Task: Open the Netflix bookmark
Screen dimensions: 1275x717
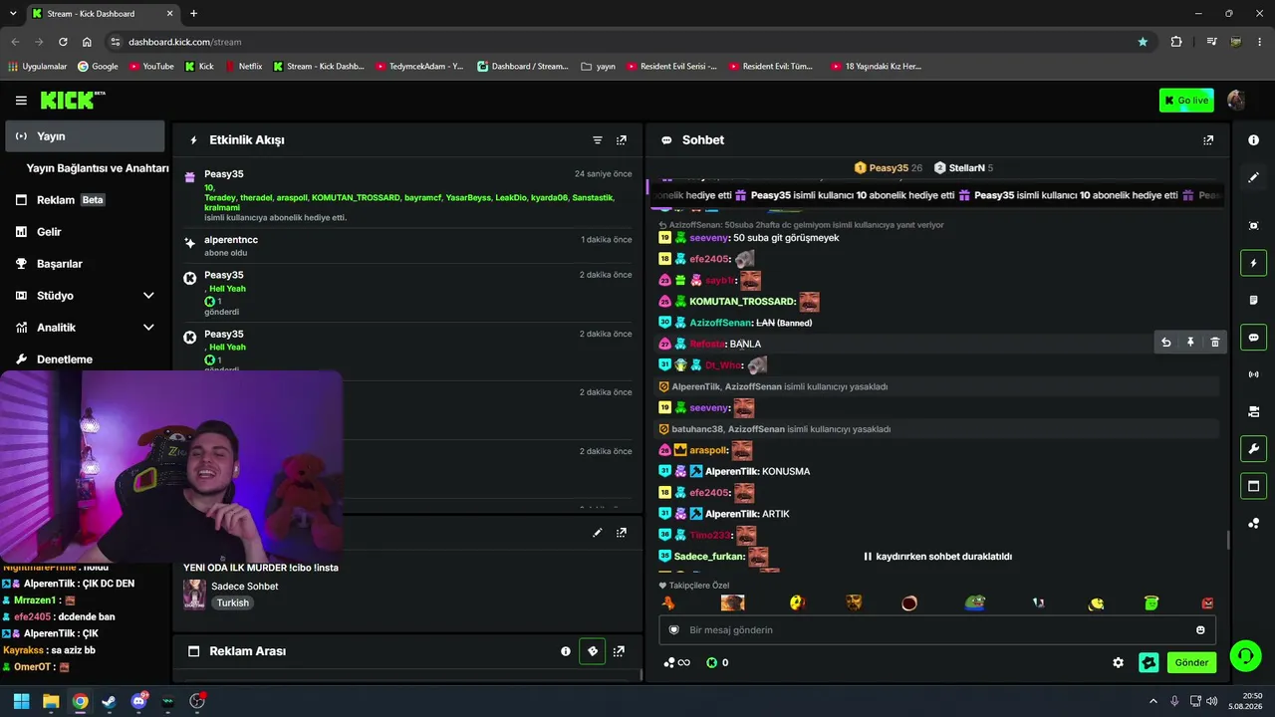Action: [243, 67]
